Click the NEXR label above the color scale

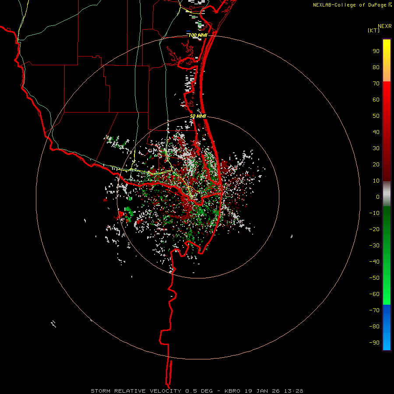coord(384,26)
